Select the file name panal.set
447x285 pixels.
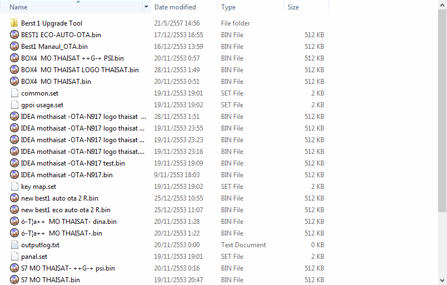34,257
